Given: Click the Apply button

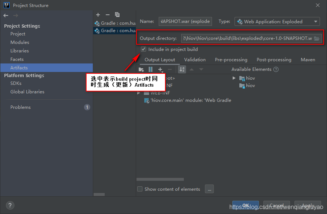Looking at the screenshot, I should (x=308, y=205).
